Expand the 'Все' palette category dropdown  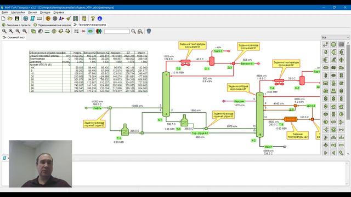(x=335, y=37)
